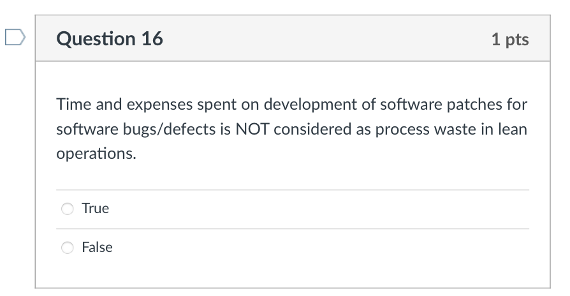Click the word "expenses" in the question
Image resolution: width=570 pixels, height=296 pixels.
[x=159, y=105]
